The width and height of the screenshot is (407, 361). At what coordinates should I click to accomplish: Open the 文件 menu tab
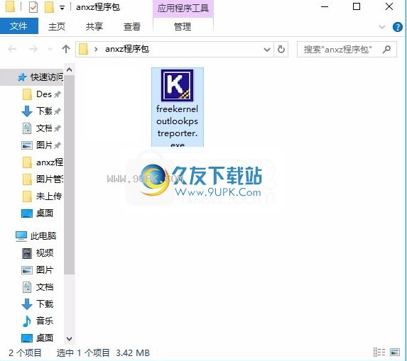19,26
